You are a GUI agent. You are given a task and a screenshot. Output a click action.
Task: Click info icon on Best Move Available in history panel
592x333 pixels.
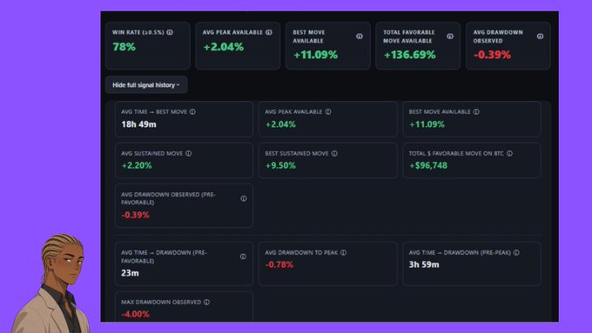tap(476, 111)
